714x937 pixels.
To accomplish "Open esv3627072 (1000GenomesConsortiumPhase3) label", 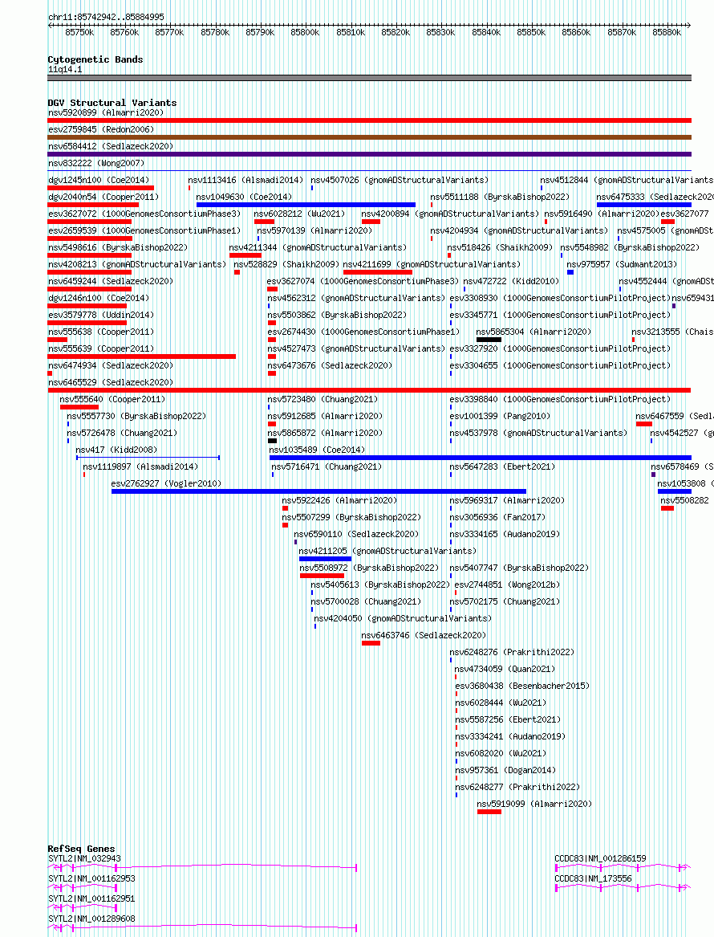I will [144, 214].
